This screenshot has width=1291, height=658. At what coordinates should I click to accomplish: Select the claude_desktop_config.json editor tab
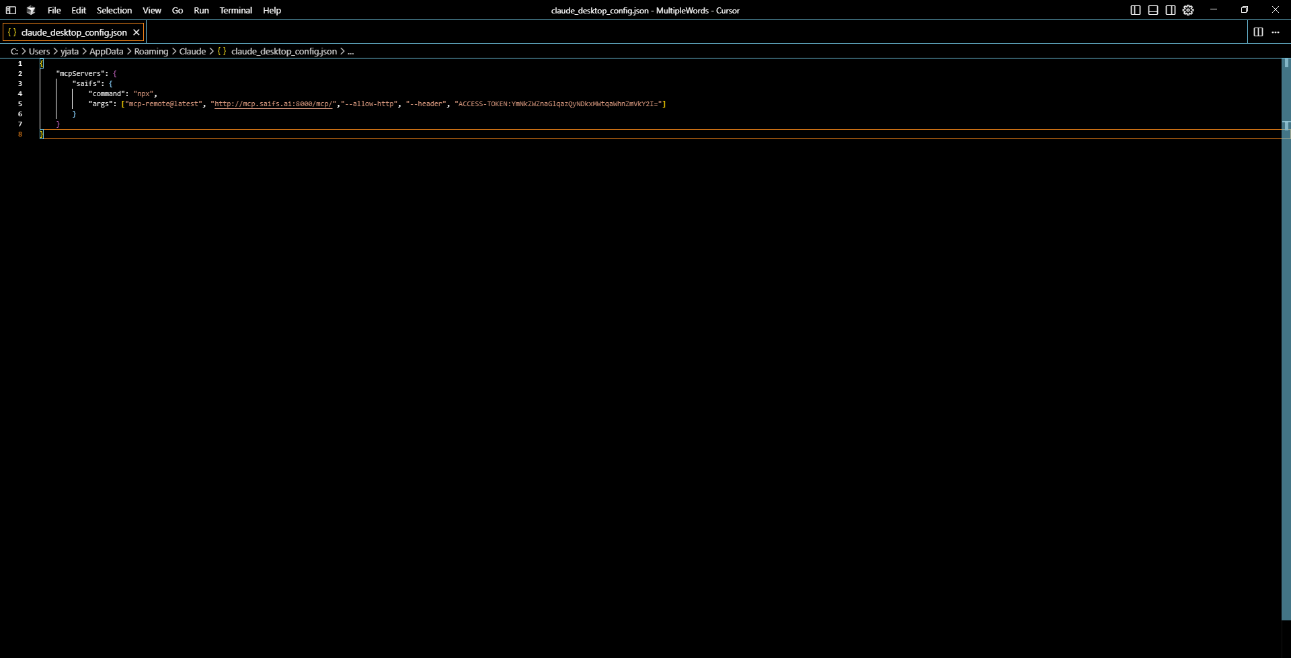tap(74, 32)
